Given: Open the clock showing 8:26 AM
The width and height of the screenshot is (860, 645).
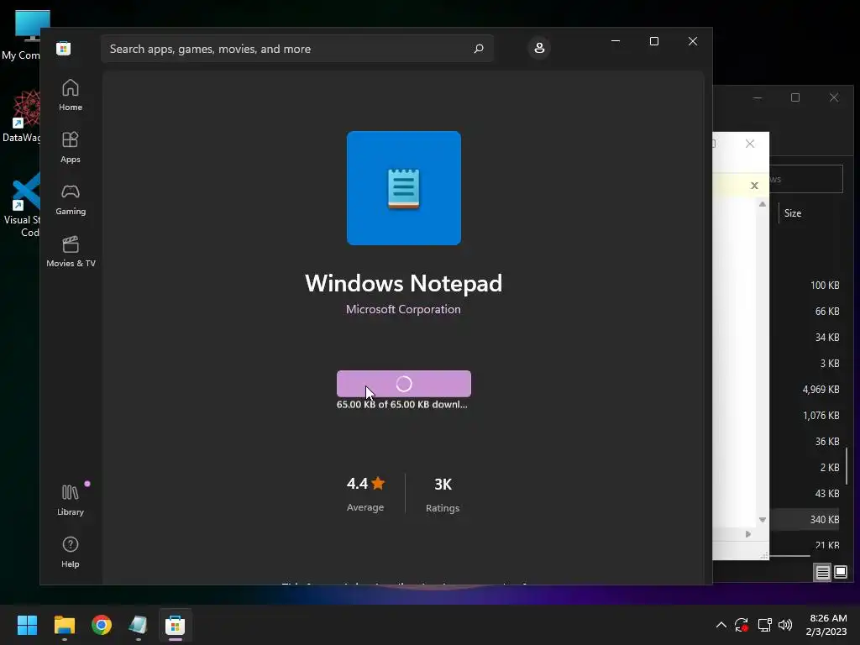Looking at the screenshot, I should [827, 625].
